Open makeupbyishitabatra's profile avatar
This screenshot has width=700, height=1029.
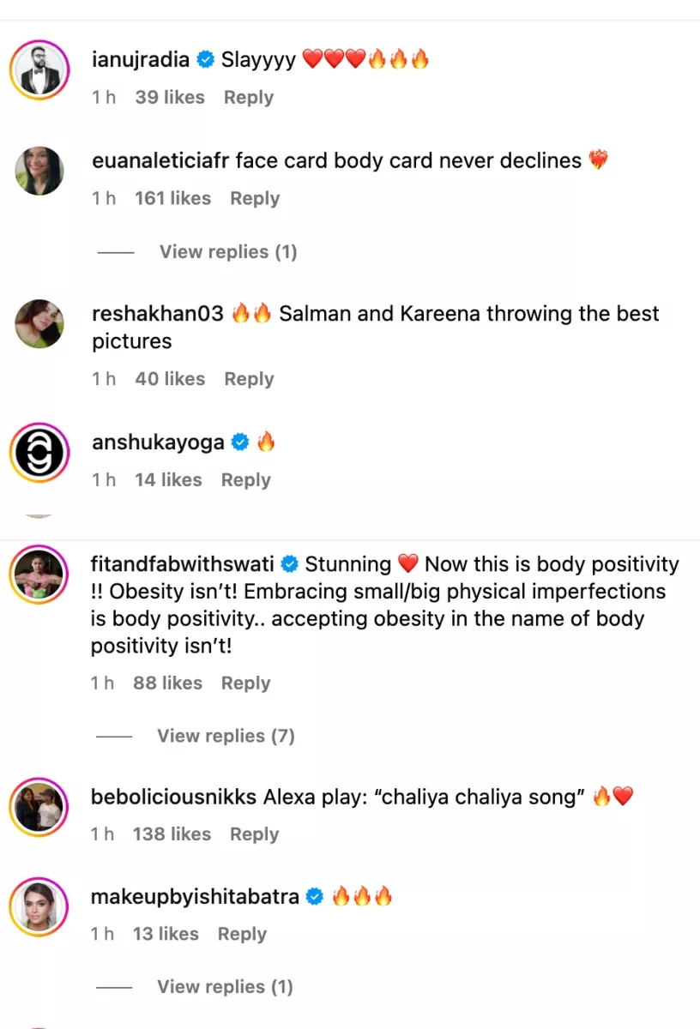(x=39, y=907)
